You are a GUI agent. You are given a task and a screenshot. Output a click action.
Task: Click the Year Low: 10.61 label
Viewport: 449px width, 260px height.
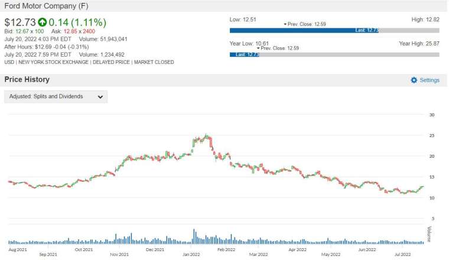point(249,44)
